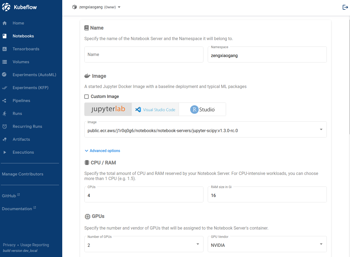This screenshot has width=350, height=257.
Task: Click the CPU / RAM chip icon
Action: [x=87, y=163]
